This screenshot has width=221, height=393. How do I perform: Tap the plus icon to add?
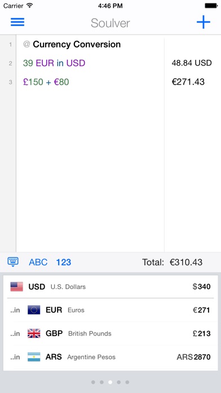(203, 22)
